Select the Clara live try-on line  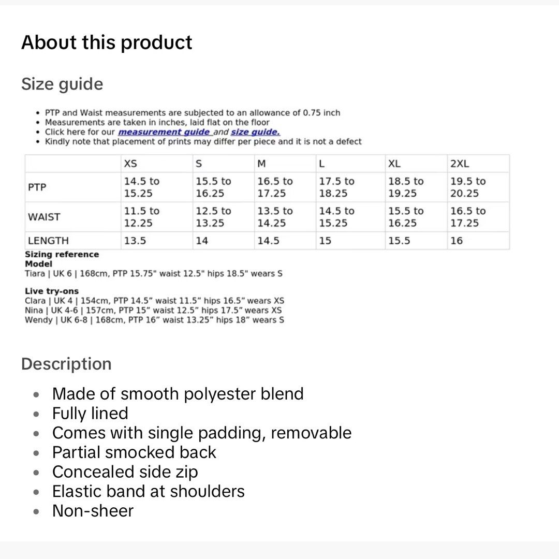(x=154, y=301)
